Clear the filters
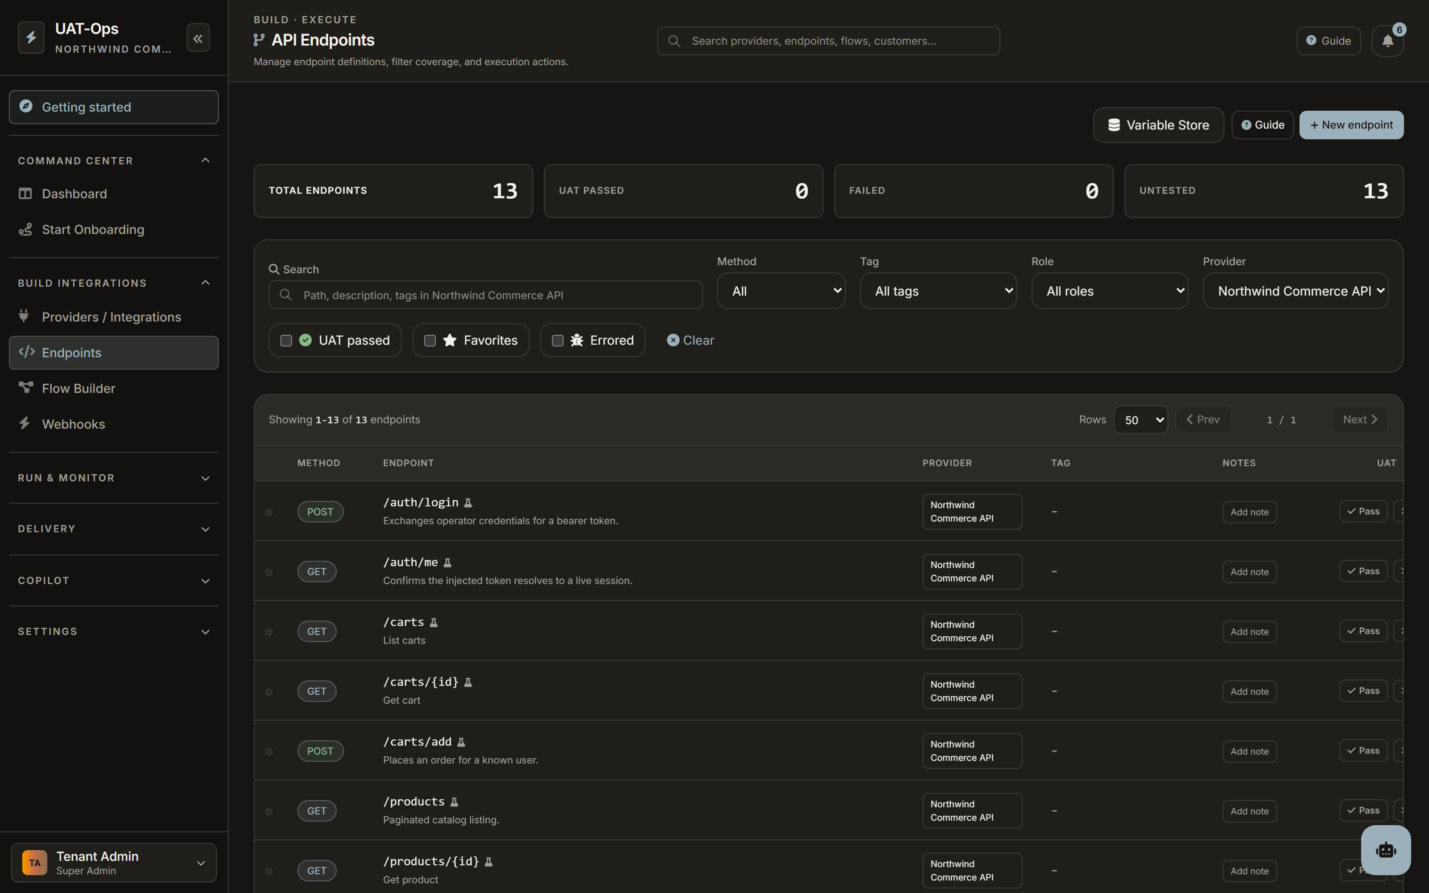 (x=690, y=340)
